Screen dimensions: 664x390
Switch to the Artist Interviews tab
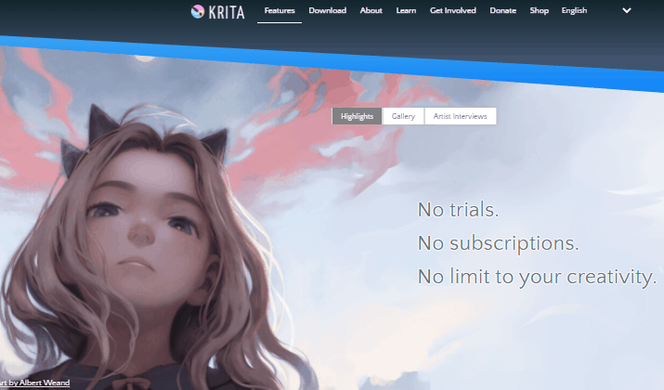click(461, 116)
